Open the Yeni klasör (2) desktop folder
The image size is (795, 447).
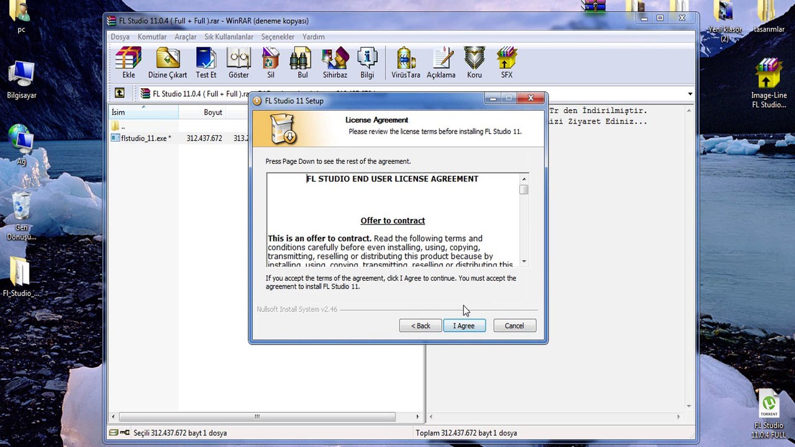click(725, 22)
